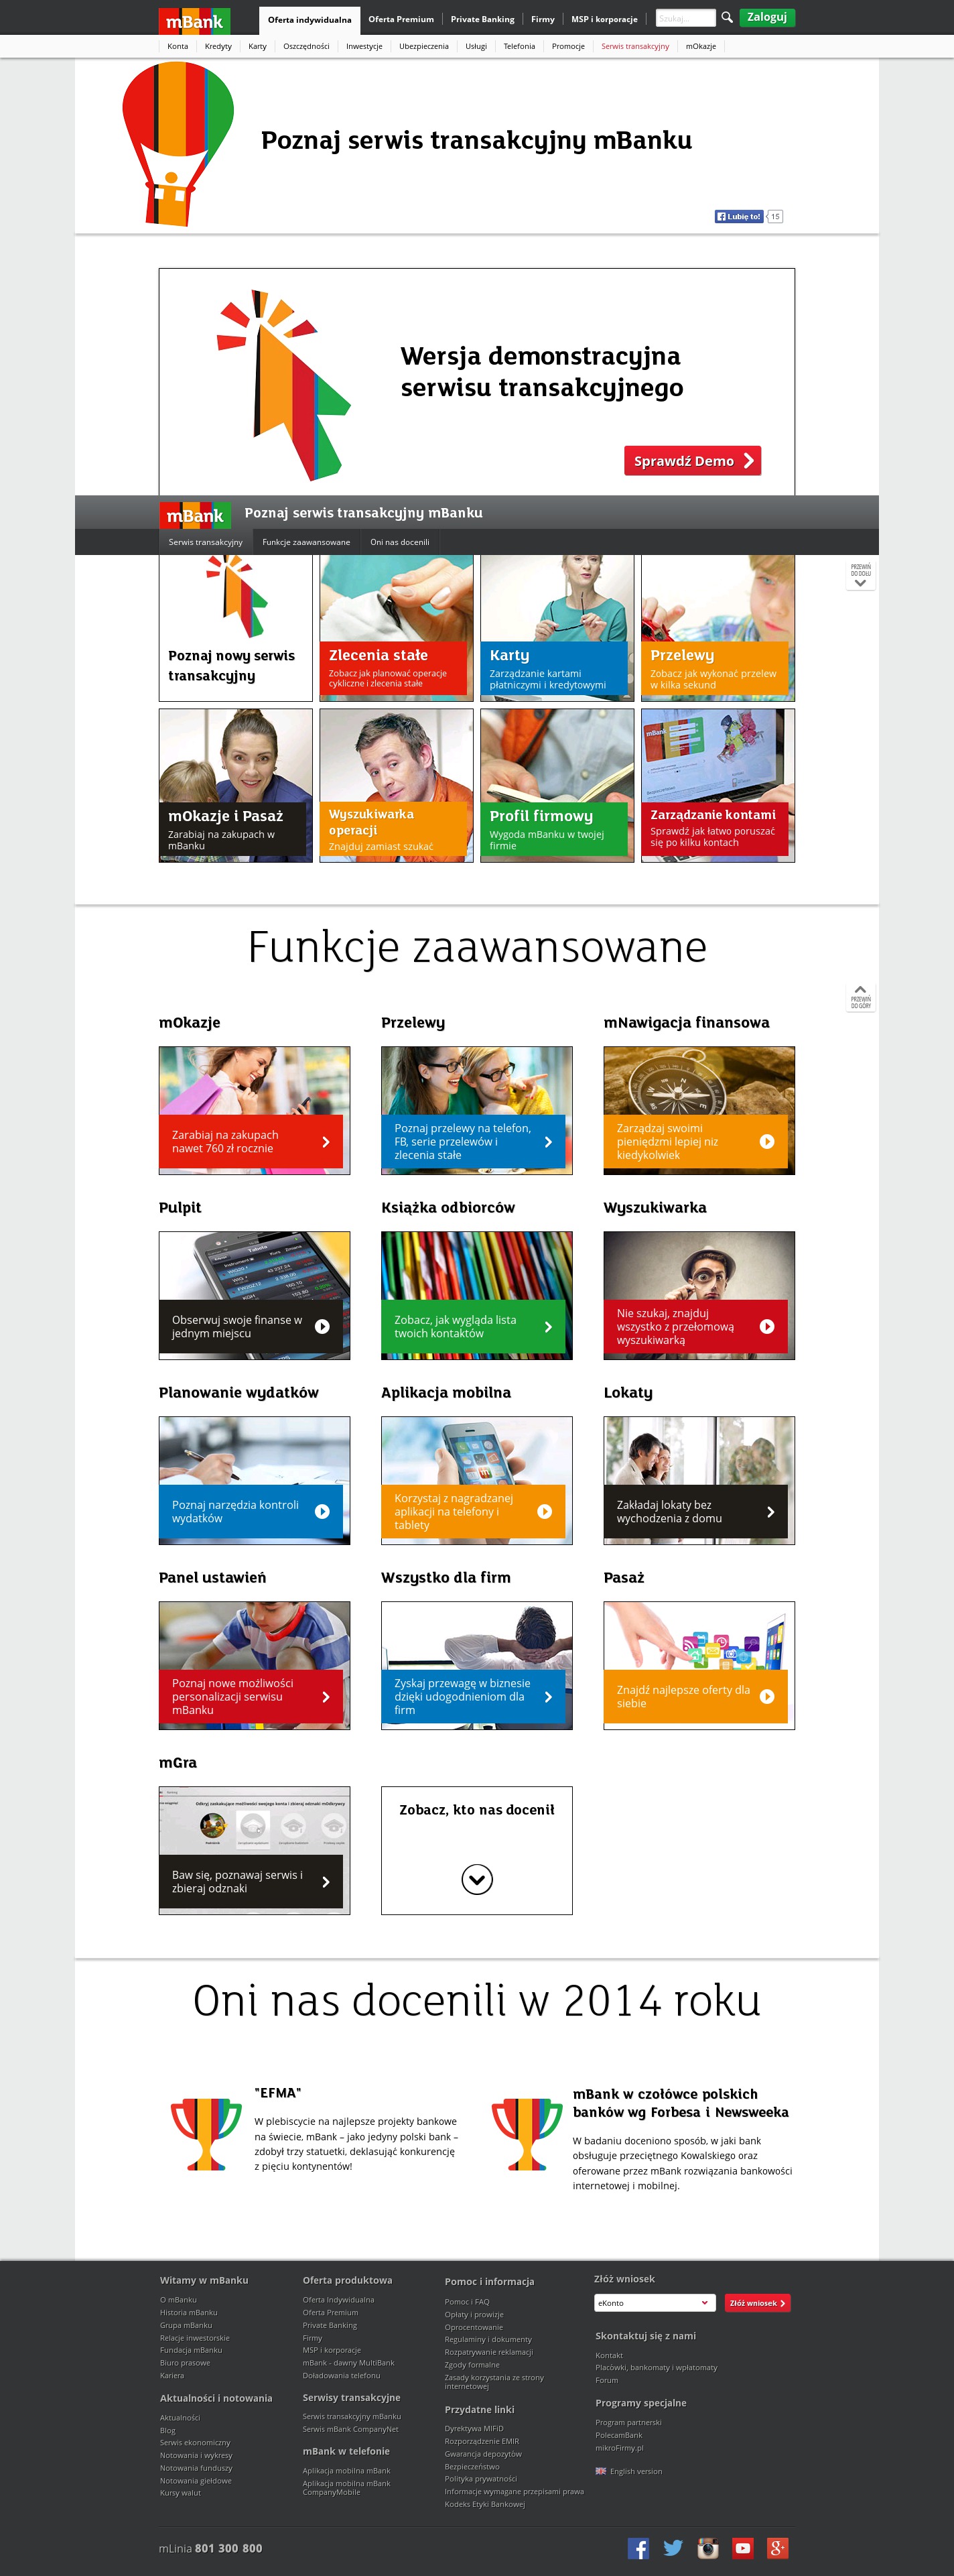954x2576 pixels.
Task: Click the scroll down arrow icon
Action: (860, 576)
